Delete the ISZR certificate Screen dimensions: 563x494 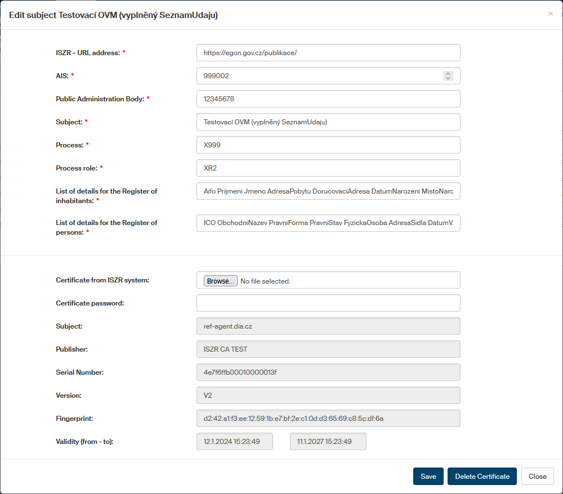tap(482, 476)
